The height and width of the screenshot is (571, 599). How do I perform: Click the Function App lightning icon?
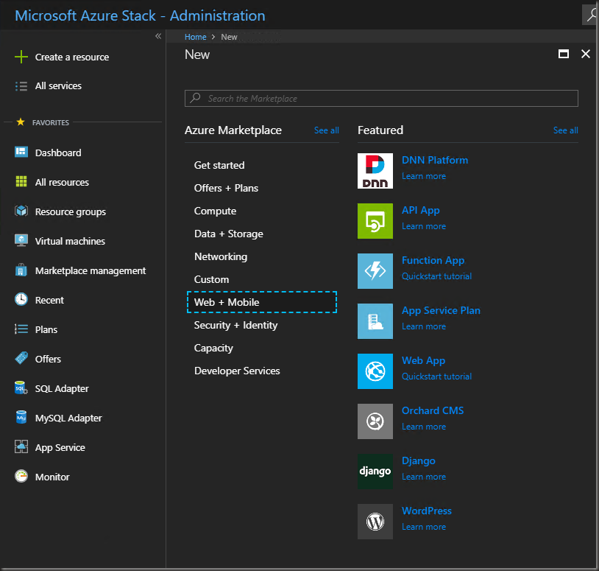coord(375,271)
